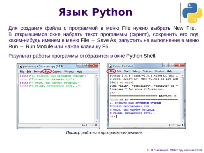Open the circled Run menu in editor

[x=47, y=71]
